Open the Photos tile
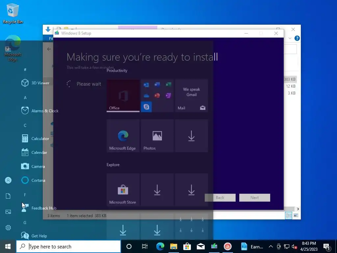 (x=157, y=136)
